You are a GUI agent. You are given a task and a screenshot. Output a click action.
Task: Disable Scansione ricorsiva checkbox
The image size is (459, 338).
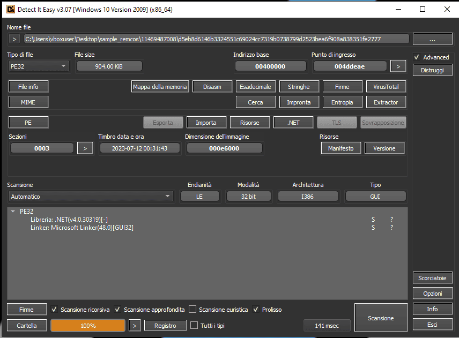tap(54, 310)
